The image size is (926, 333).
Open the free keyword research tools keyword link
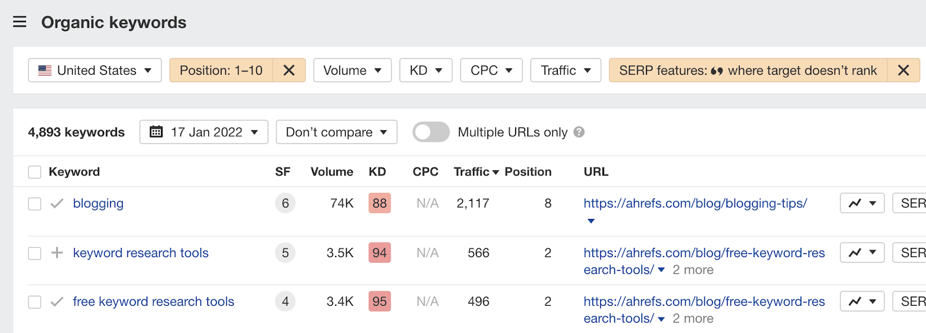(153, 301)
